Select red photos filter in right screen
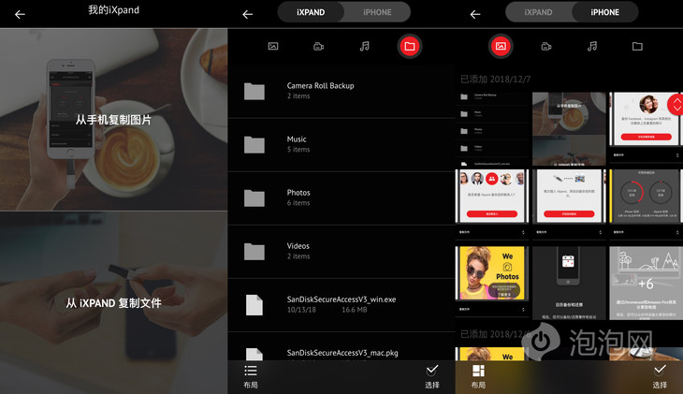The width and height of the screenshot is (683, 394). 501,46
